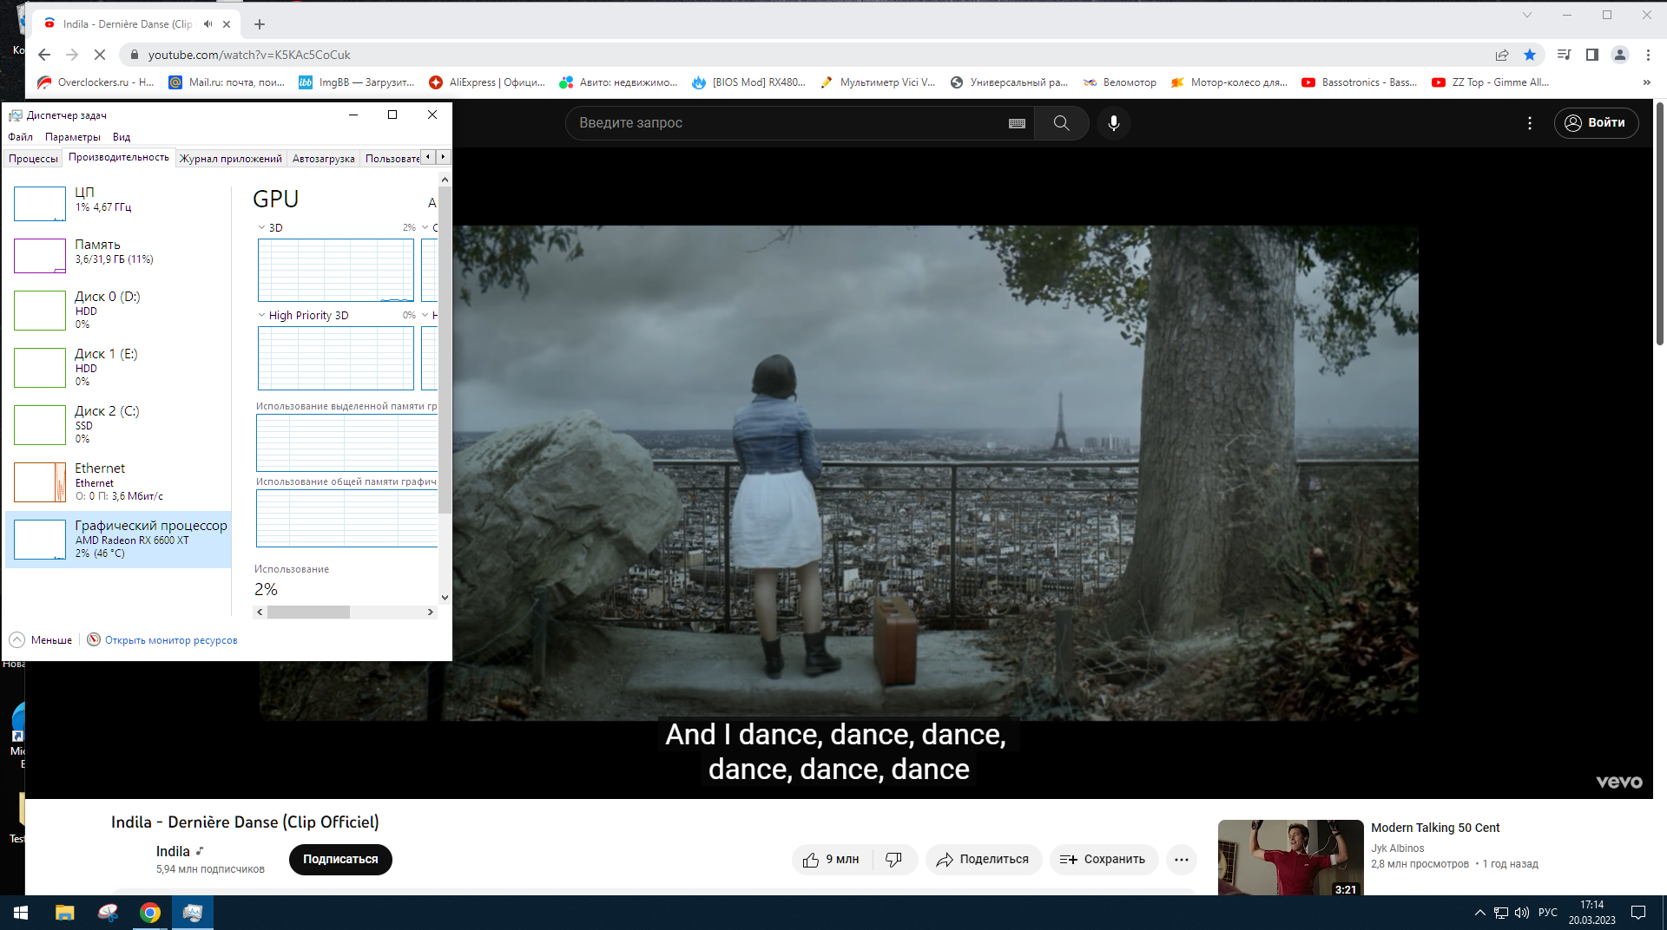Click Войти sign-in button on YouTube
Screen dimensions: 1667x930
point(1596,123)
